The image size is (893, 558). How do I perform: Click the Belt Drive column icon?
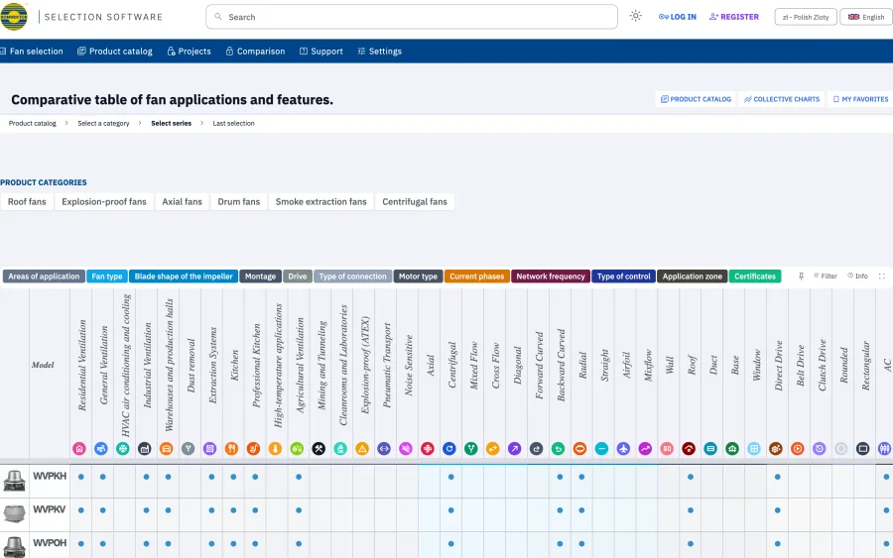[798, 449]
